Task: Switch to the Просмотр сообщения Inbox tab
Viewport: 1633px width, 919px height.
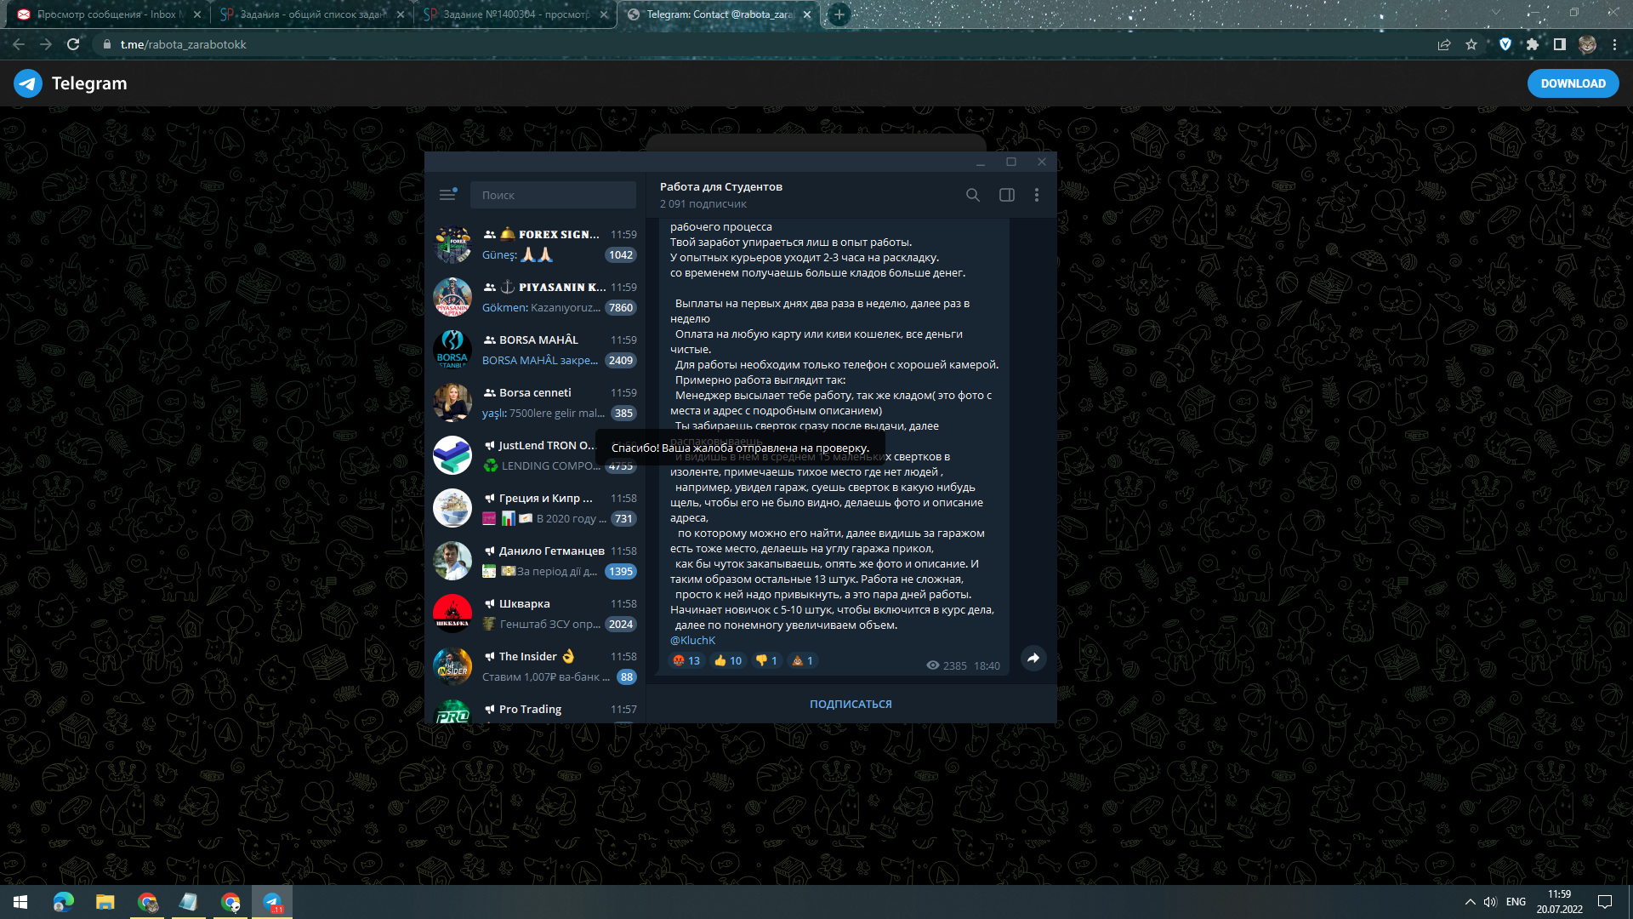Action: (108, 14)
